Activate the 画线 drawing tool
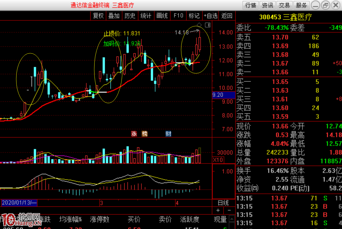The width and height of the screenshot is (342, 229). click(x=162, y=16)
